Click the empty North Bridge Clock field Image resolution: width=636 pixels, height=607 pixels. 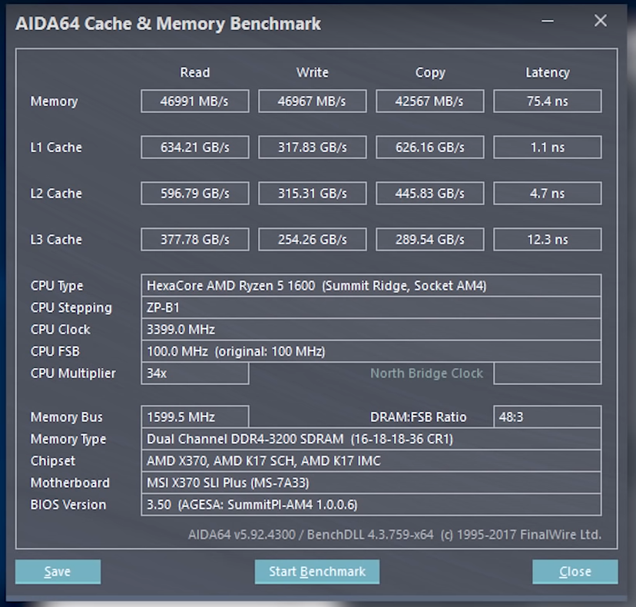pos(547,373)
